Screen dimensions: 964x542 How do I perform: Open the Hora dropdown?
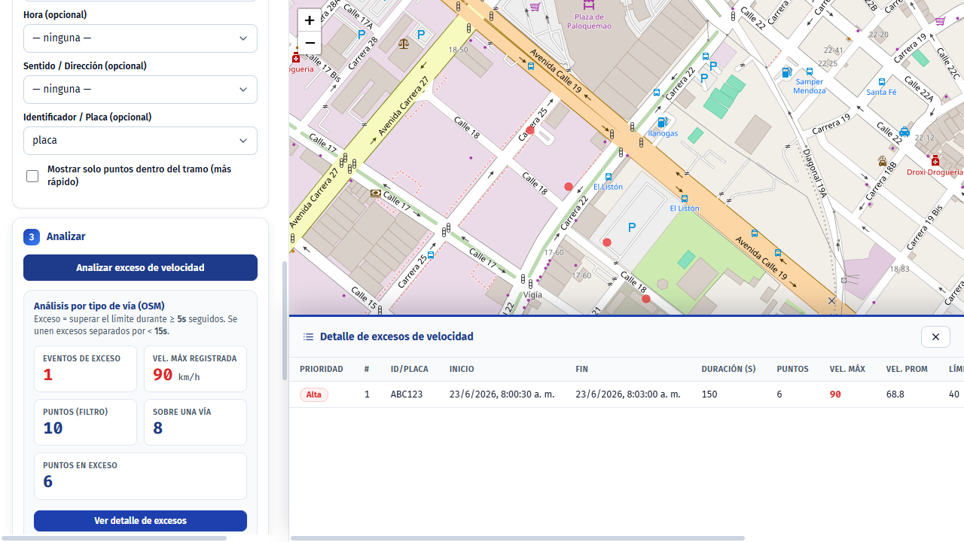(140, 38)
